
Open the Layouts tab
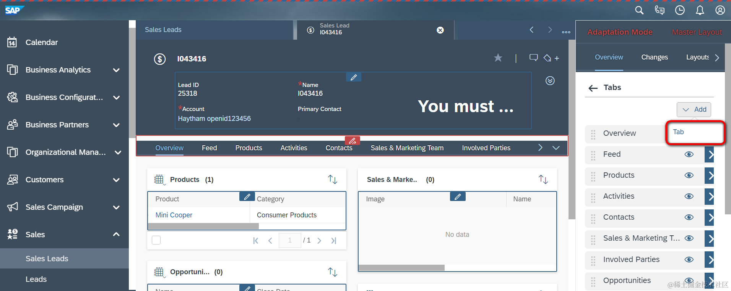pos(697,57)
